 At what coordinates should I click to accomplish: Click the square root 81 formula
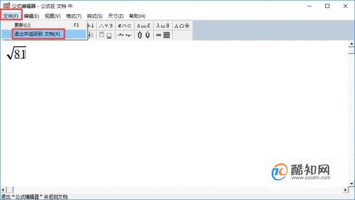[16, 53]
